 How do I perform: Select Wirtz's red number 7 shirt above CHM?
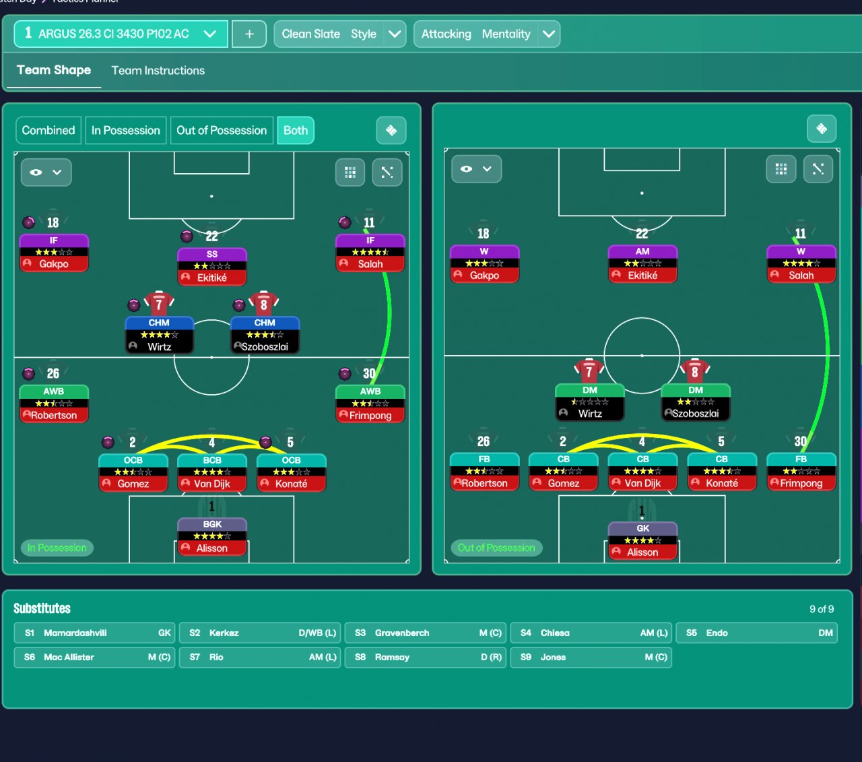pyautogui.click(x=159, y=304)
